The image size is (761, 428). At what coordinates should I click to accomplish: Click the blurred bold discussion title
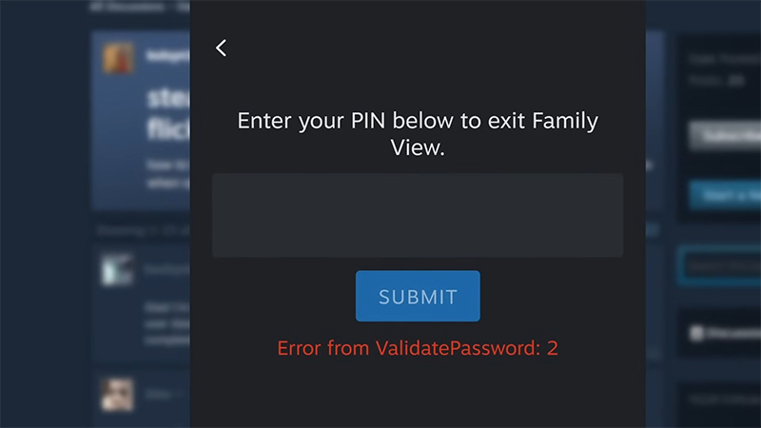167,112
